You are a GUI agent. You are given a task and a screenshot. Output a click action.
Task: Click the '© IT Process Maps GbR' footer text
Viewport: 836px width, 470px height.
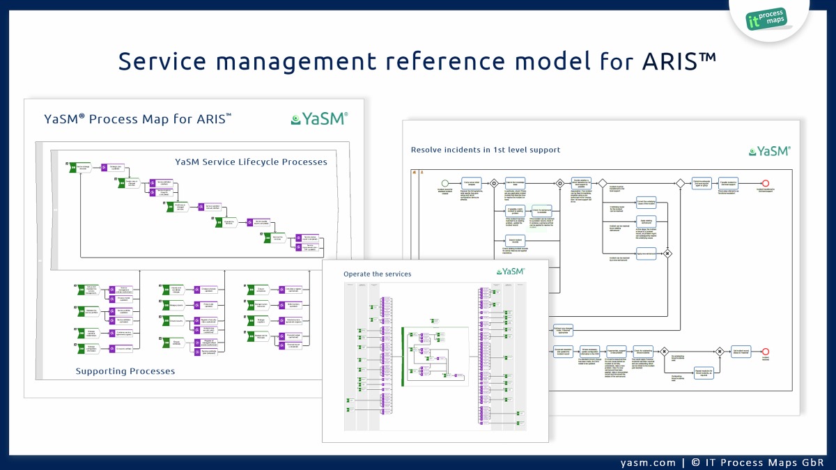(757, 462)
